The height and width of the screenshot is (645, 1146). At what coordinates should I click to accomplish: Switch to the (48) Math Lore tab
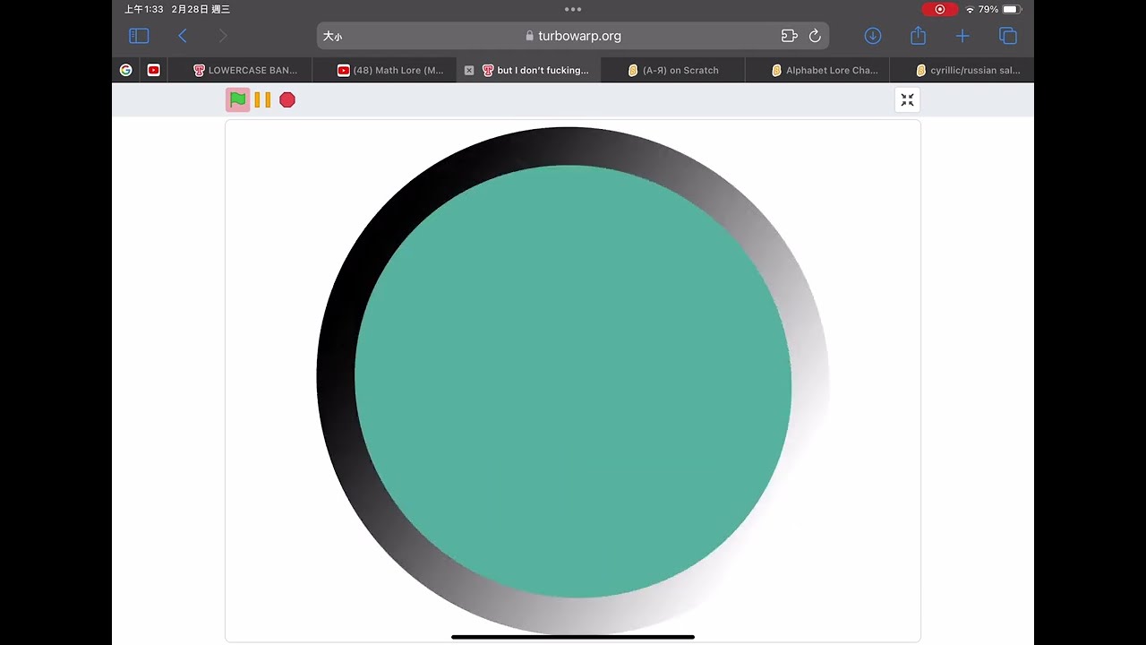385,70
